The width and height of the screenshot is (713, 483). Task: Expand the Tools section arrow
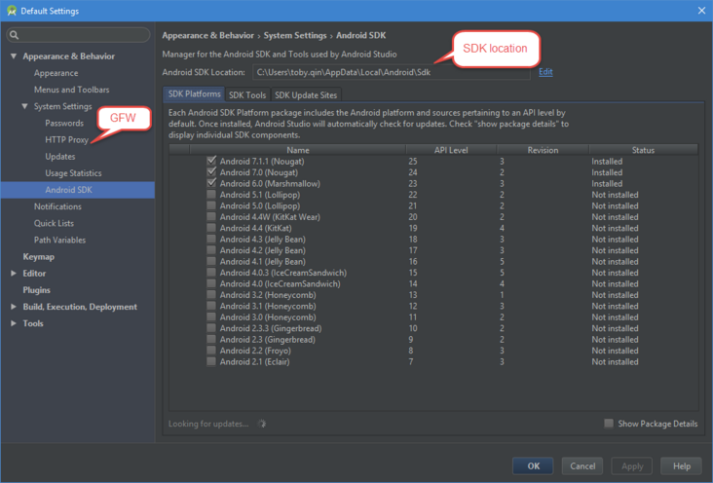click(14, 323)
